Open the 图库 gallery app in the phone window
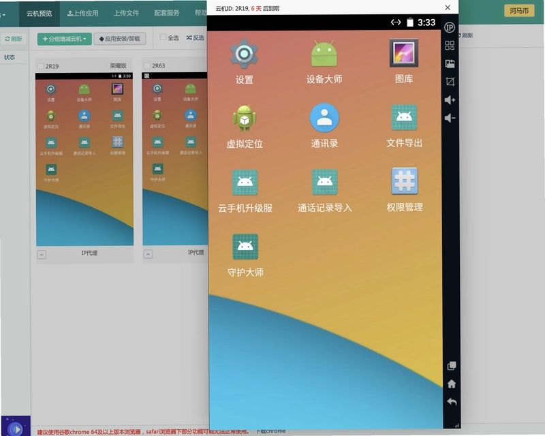 pyautogui.click(x=403, y=53)
